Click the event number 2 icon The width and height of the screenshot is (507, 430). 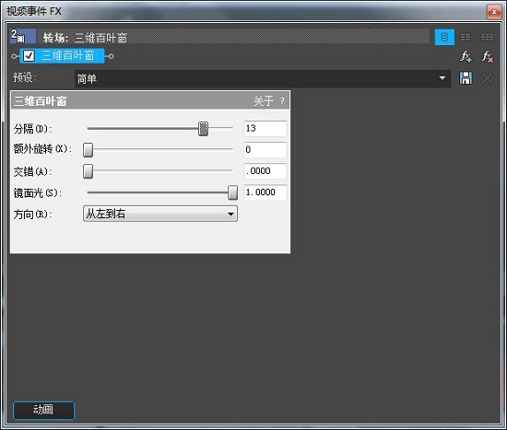tap(23, 36)
